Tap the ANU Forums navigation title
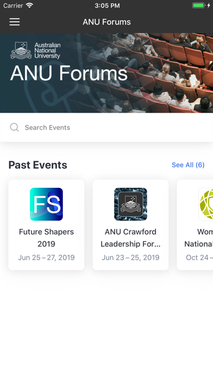 click(x=106, y=22)
